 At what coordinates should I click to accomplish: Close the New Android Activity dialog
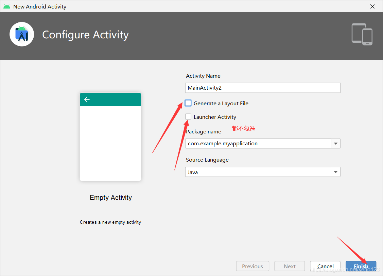tap(372, 6)
